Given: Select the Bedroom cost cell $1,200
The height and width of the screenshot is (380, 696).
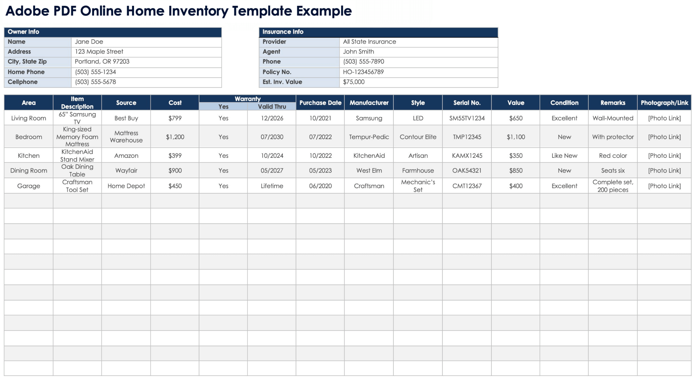Looking at the screenshot, I should 175,137.
